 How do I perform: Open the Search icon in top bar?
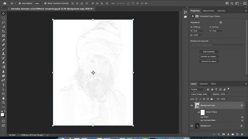tap(232, 3)
